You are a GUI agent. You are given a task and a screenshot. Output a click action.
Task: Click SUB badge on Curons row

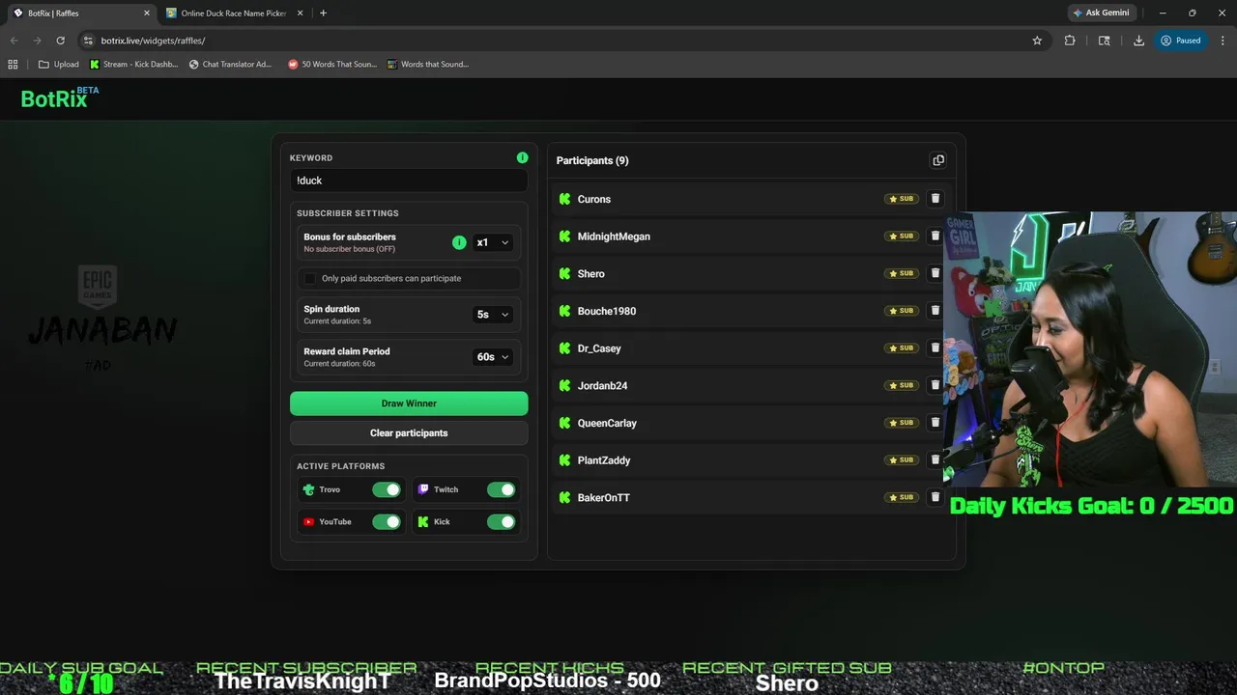pyautogui.click(x=901, y=199)
